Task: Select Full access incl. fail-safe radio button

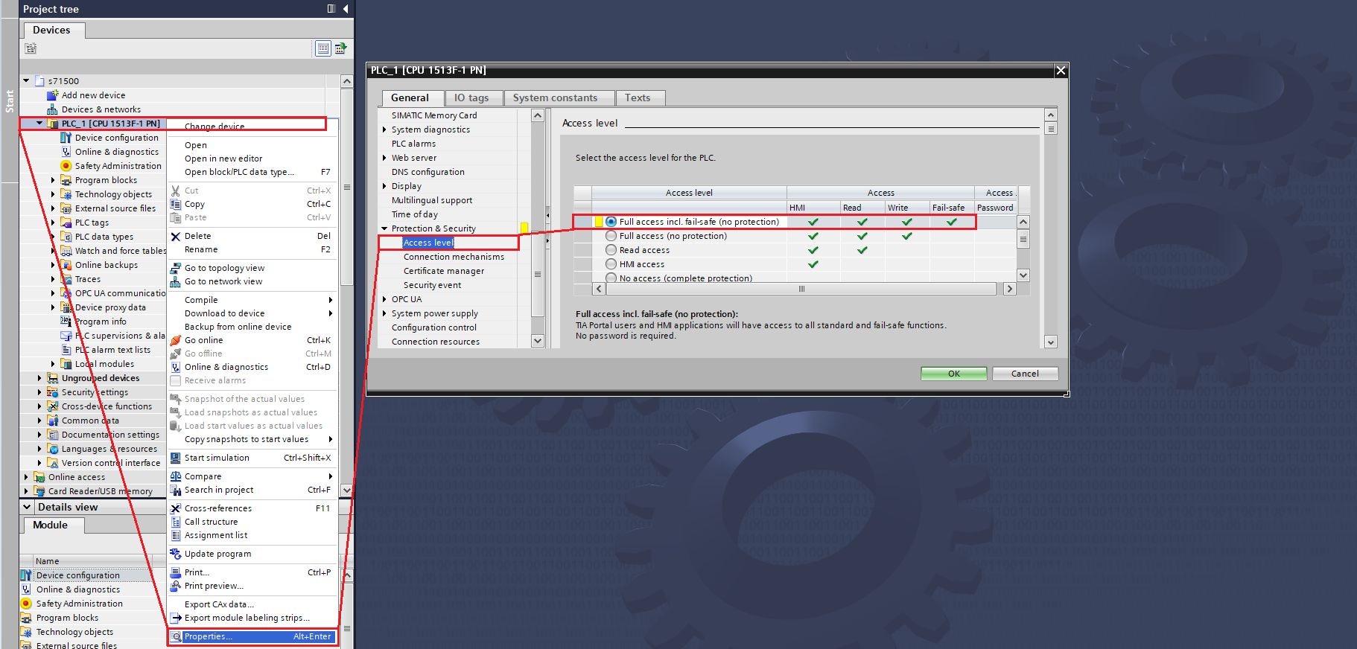Action: pyautogui.click(x=611, y=222)
